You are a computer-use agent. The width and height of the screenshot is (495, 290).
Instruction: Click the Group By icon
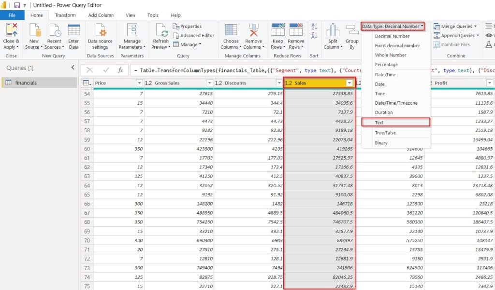(352, 30)
